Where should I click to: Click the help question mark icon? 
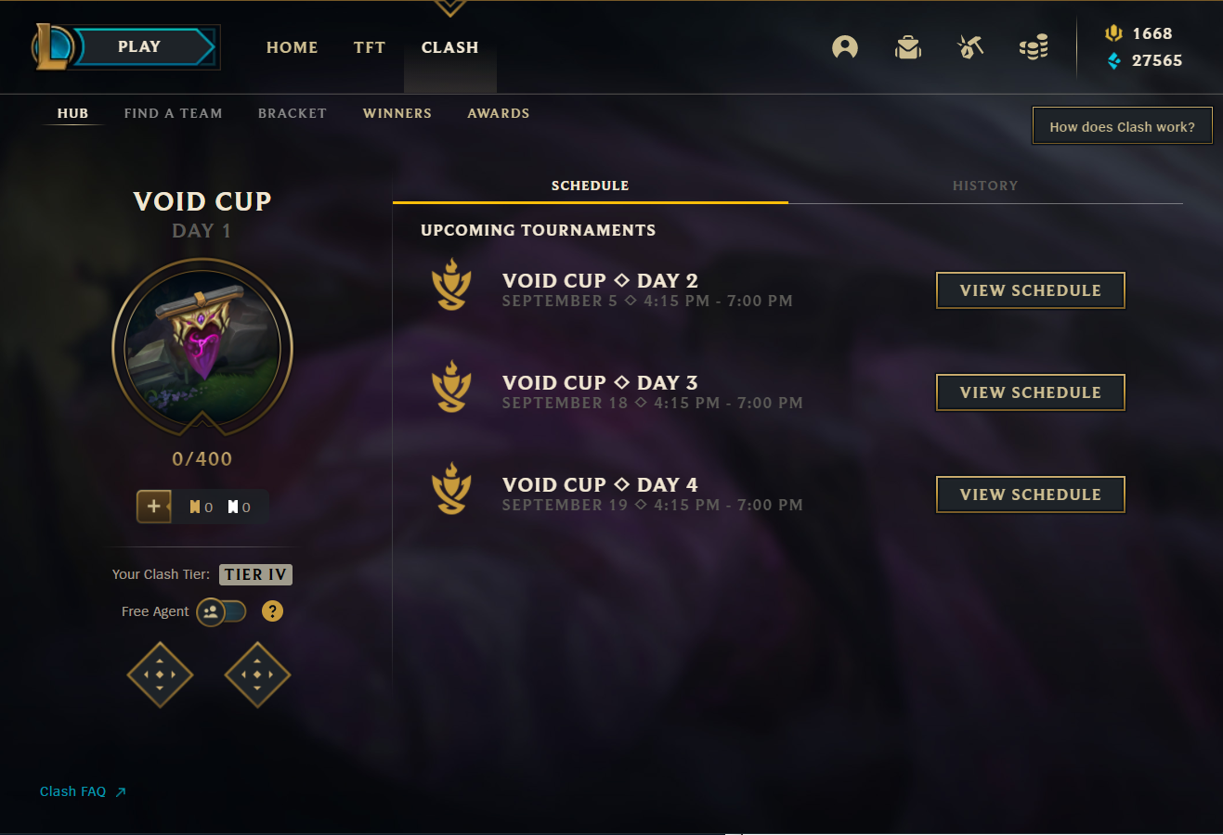[x=272, y=611]
